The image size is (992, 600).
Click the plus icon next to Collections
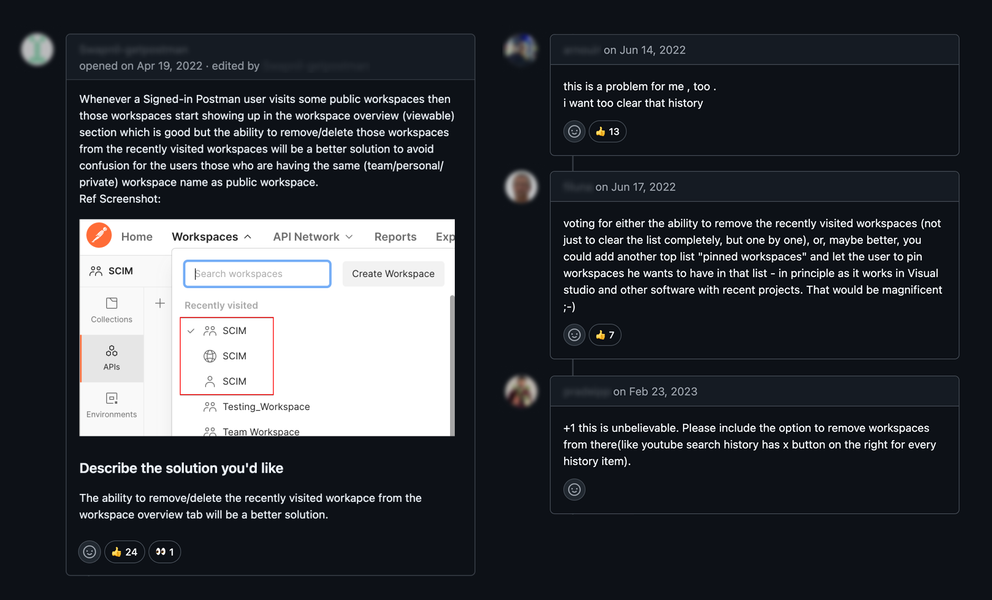[160, 303]
